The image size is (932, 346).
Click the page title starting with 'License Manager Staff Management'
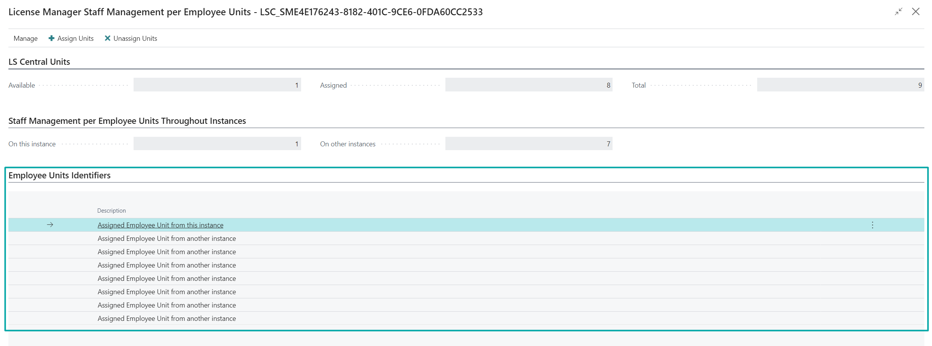coord(245,12)
